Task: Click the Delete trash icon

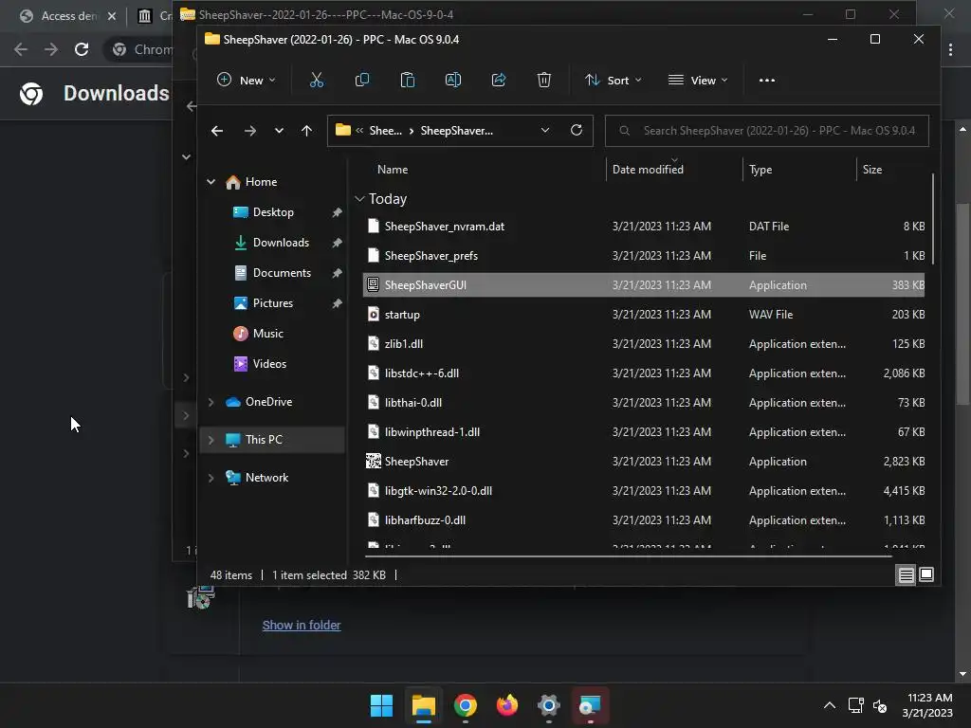Action: 543,80
